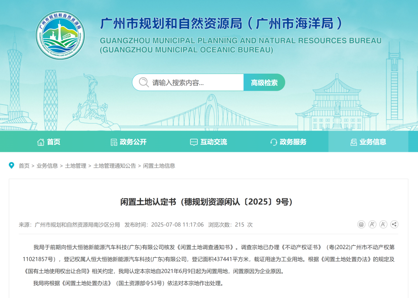Image resolution: width=418 pixels, height=298 pixels.
Task: Click the English bureau name text
Action: click(x=240, y=45)
